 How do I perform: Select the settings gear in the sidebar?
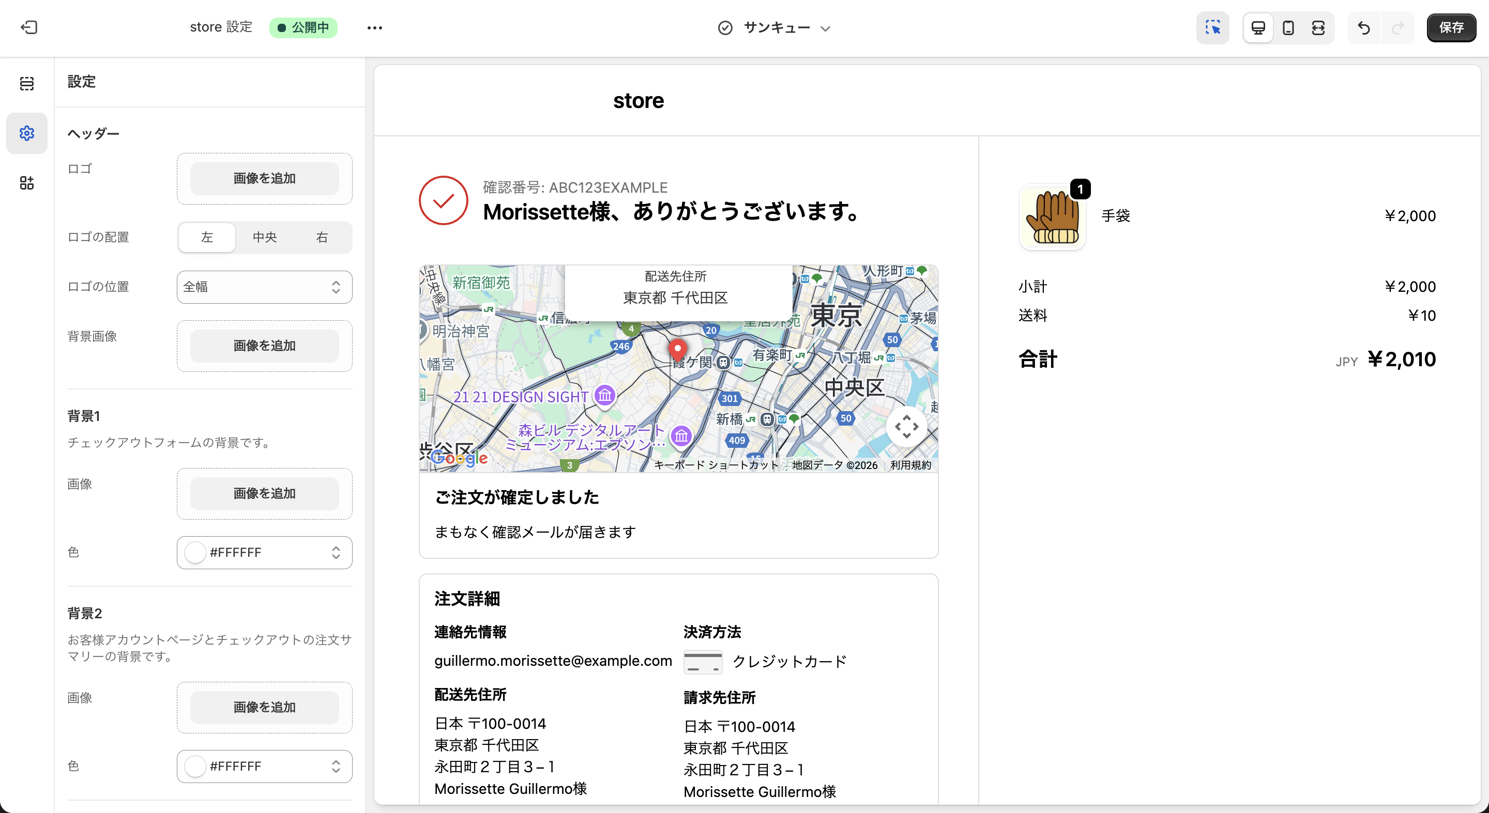point(26,133)
